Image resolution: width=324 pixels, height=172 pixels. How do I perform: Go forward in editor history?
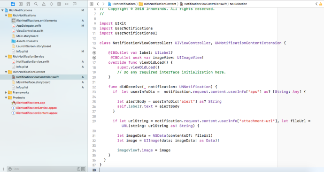(103, 4)
